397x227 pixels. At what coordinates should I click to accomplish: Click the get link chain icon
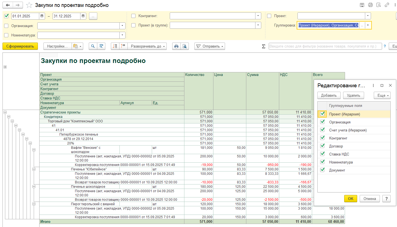click(x=387, y=5)
